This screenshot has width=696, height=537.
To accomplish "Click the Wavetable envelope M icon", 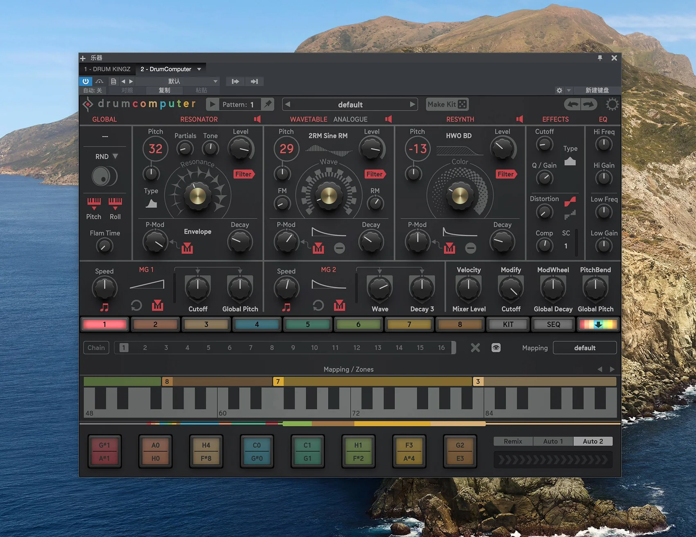I will point(318,248).
